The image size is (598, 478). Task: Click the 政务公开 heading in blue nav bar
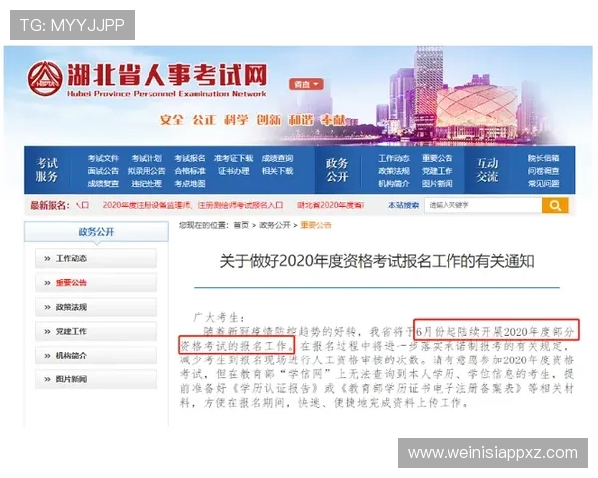tap(337, 170)
